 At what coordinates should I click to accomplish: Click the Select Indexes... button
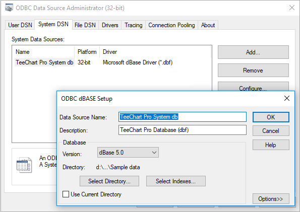176,181
